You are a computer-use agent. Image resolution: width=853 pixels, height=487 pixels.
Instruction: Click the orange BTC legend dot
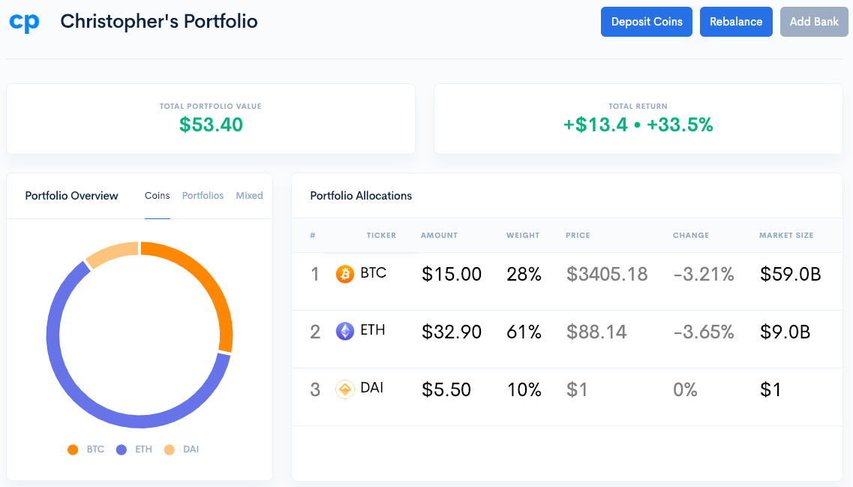73,449
